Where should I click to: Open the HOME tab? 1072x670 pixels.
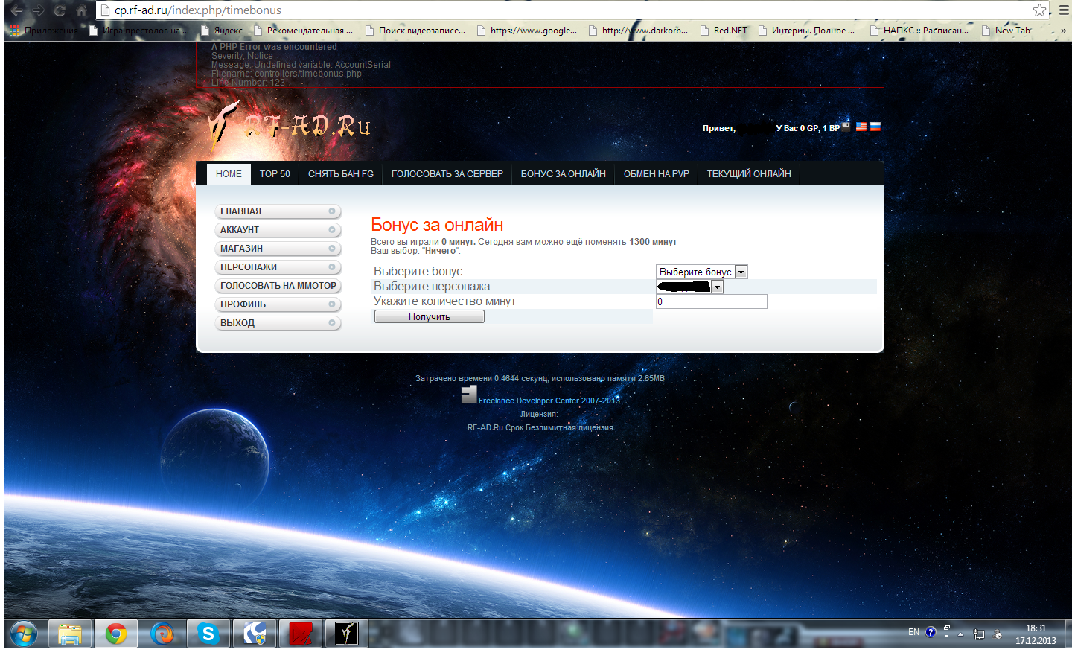(229, 174)
